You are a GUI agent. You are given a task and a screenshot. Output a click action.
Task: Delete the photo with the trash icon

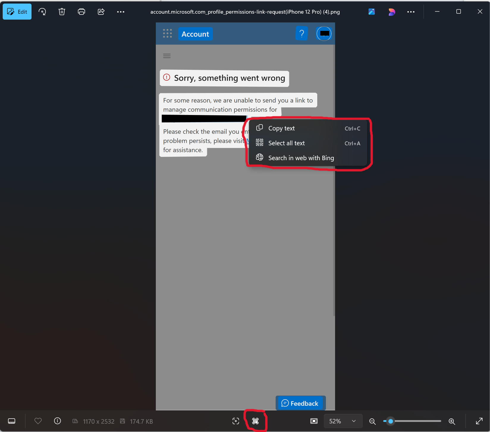click(62, 12)
